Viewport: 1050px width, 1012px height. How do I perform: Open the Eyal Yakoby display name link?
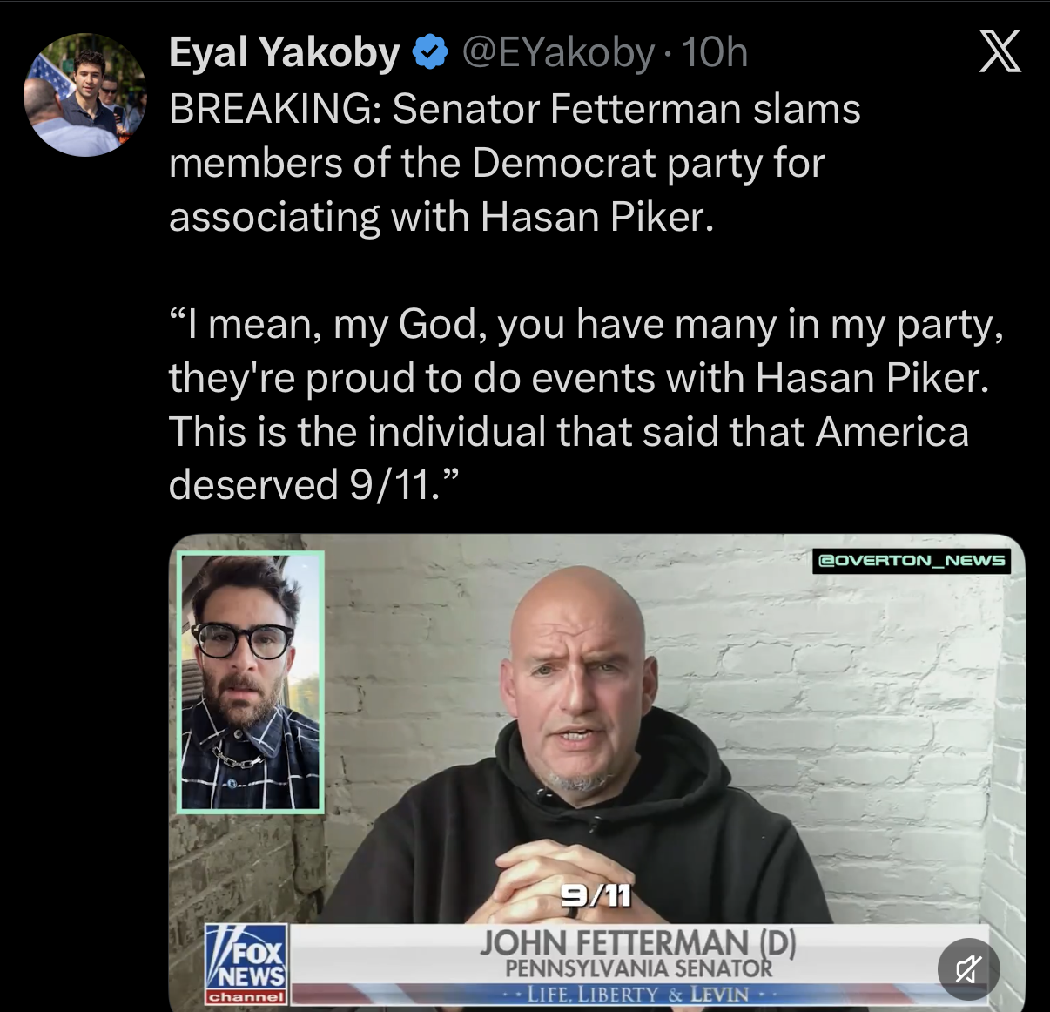(285, 52)
